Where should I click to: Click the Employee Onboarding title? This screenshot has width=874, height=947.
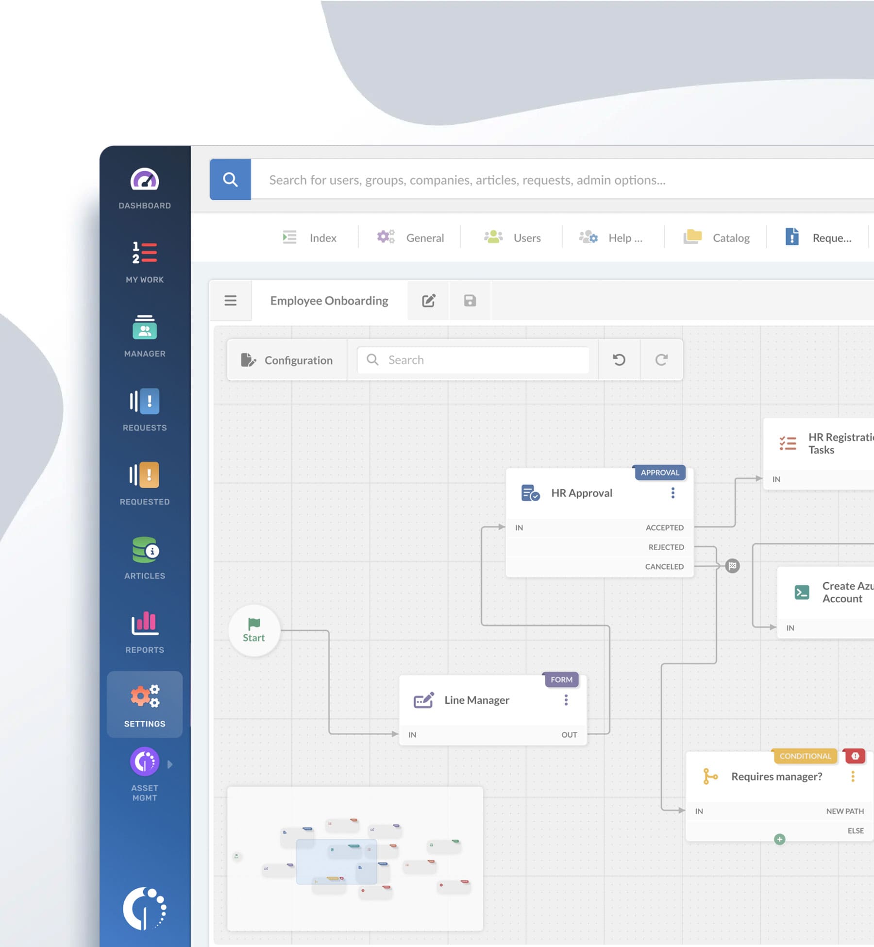329,301
